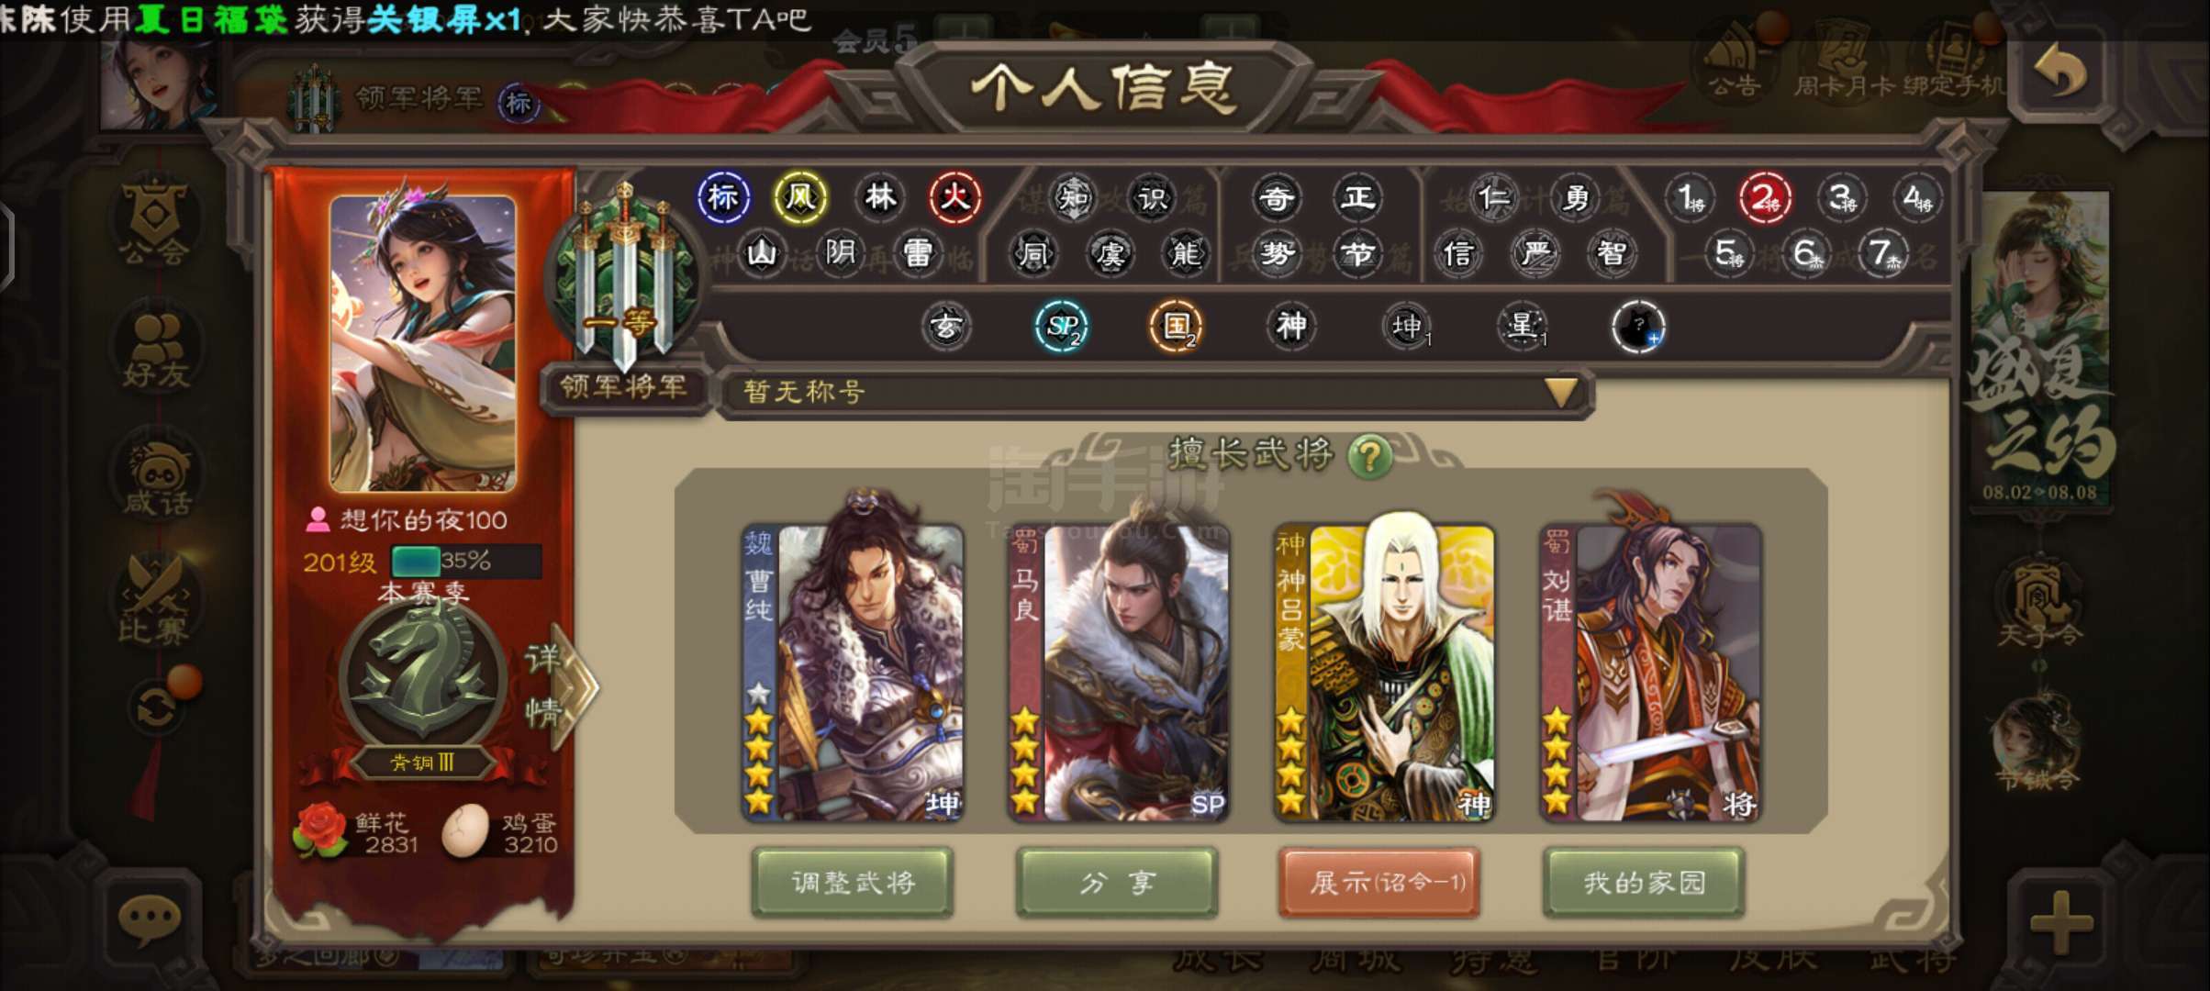Screen dimensions: 2210x991
Task: Open the 公会 guild icon
Action: [x=154, y=222]
